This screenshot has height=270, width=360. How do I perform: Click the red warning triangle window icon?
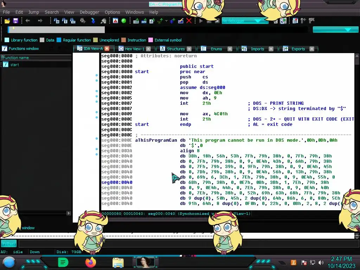pyautogui.click(x=115, y=21)
